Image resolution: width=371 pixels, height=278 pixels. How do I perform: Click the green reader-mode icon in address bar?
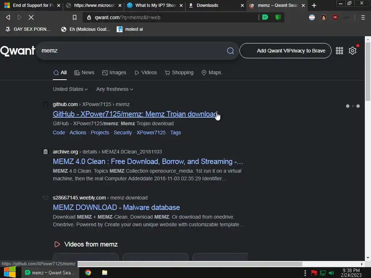click(265, 17)
